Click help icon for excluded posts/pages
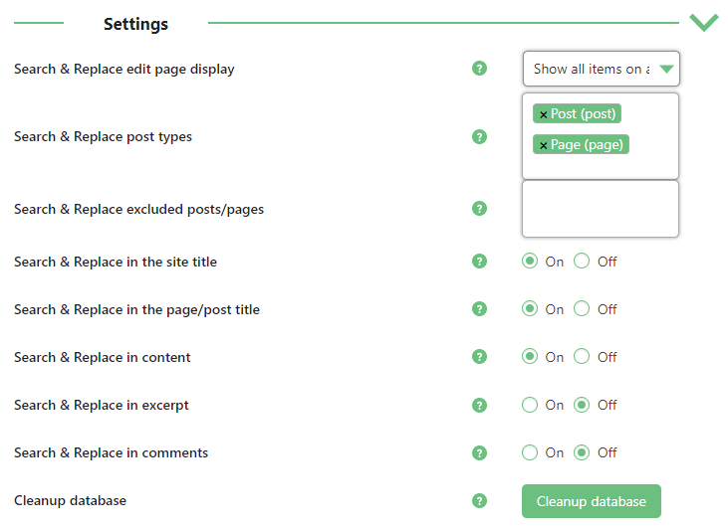This screenshot has width=728, height=532. pos(479,209)
